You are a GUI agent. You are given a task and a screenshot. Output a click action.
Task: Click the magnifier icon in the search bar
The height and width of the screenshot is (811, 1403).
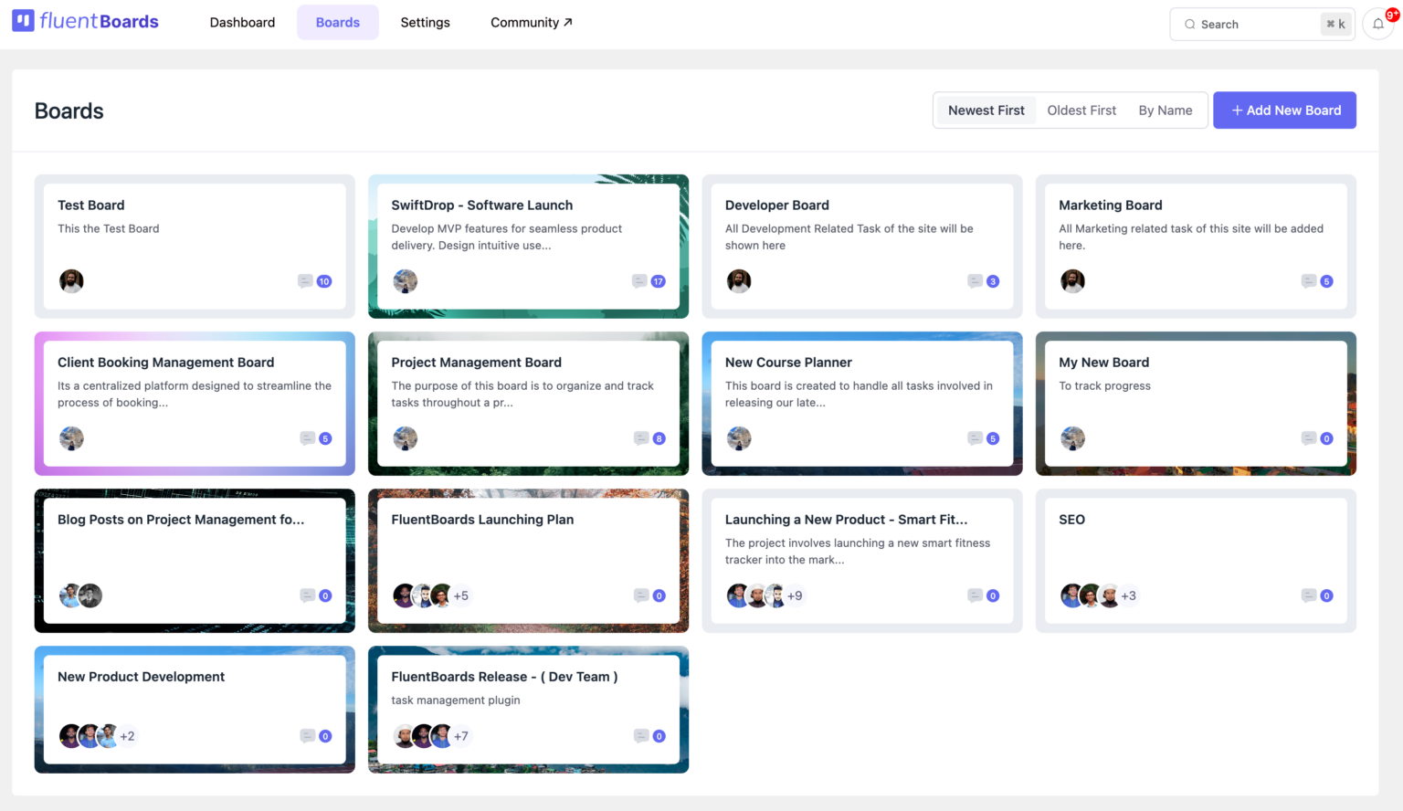click(x=1189, y=25)
